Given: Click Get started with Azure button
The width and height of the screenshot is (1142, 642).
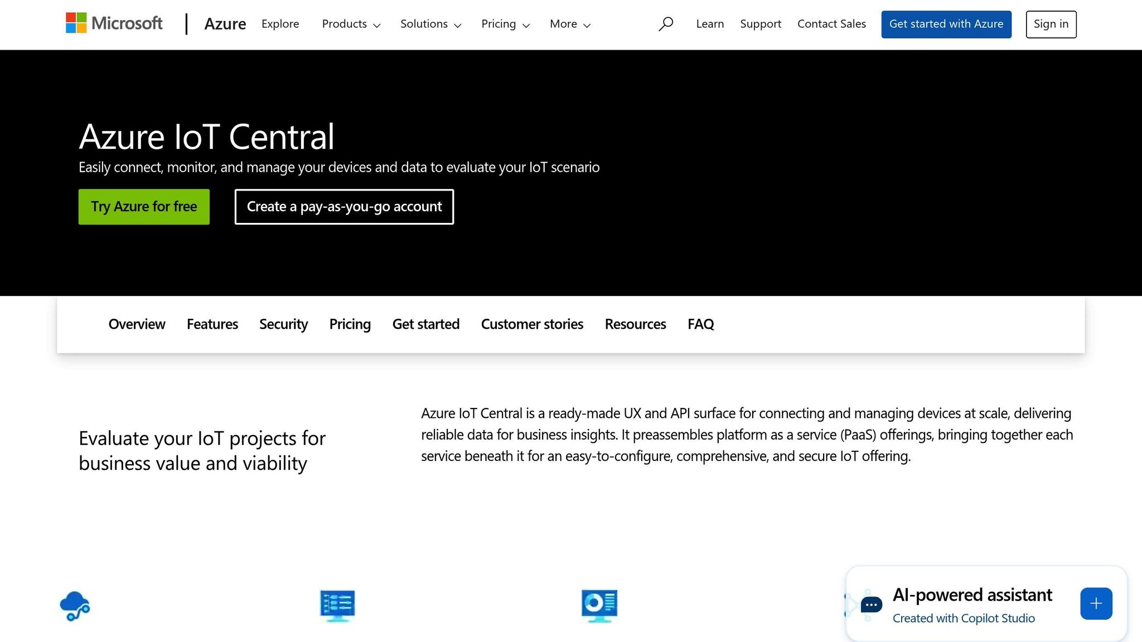Looking at the screenshot, I should pyautogui.click(x=946, y=25).
